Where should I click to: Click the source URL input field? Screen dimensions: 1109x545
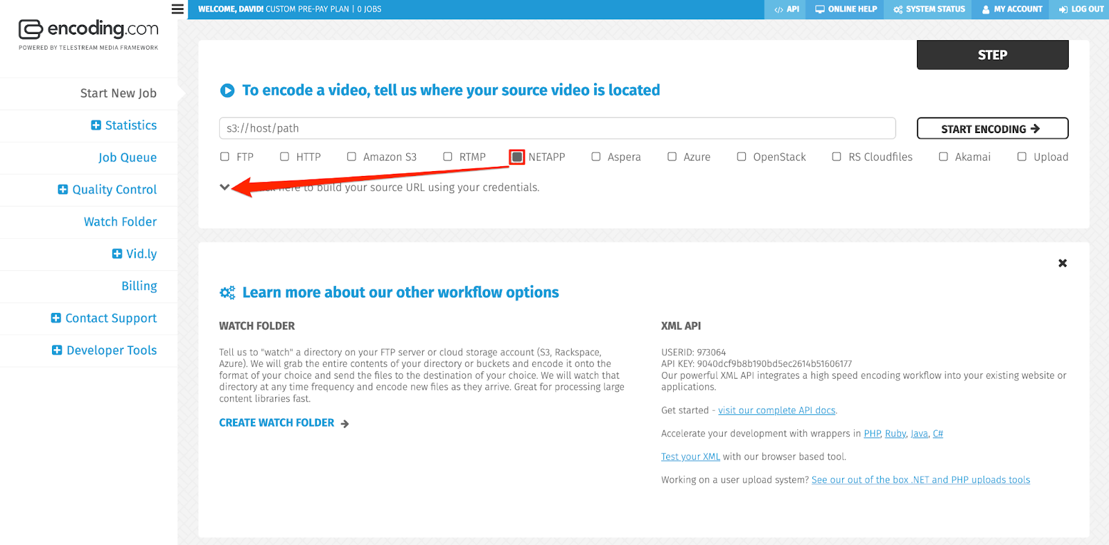point(557,128)
